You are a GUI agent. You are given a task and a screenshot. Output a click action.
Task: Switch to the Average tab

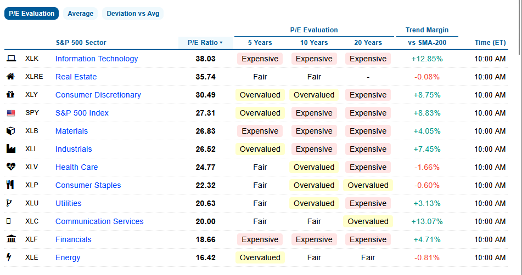tap(81, 14)
